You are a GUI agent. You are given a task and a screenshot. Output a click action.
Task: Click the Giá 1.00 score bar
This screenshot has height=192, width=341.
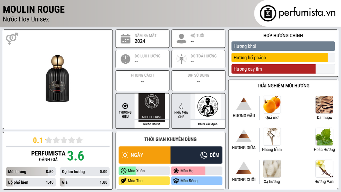tap(85, 182)
